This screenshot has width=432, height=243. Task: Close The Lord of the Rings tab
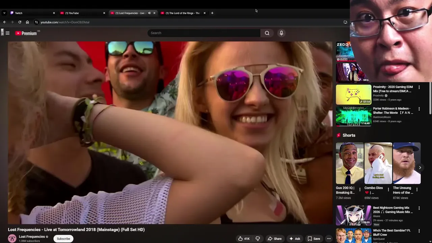point(204,13)
